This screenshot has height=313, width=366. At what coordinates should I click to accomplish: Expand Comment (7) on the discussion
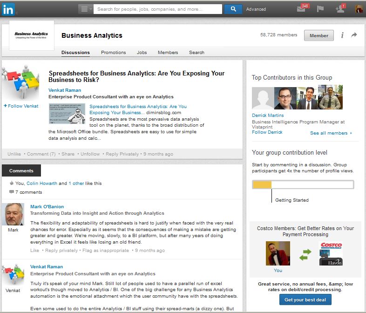click(41, 154)
